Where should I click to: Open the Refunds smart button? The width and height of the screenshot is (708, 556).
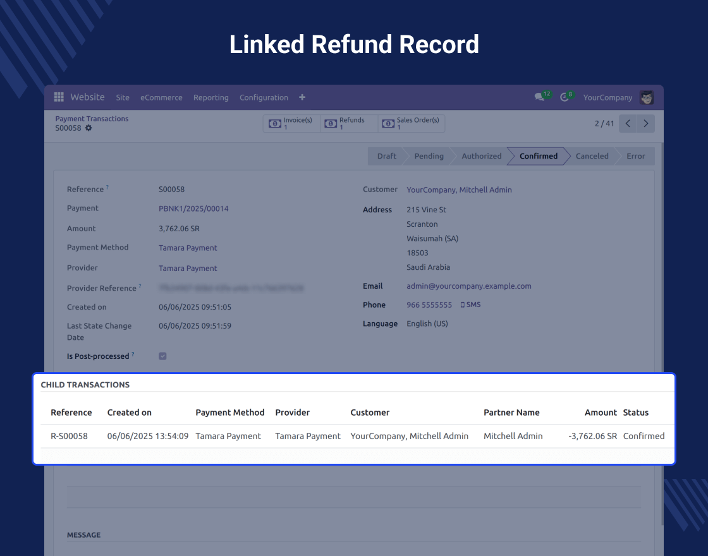click(x=349, y=124)
